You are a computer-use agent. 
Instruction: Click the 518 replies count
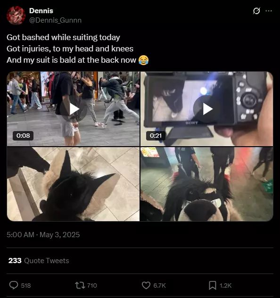coord(26,285)
